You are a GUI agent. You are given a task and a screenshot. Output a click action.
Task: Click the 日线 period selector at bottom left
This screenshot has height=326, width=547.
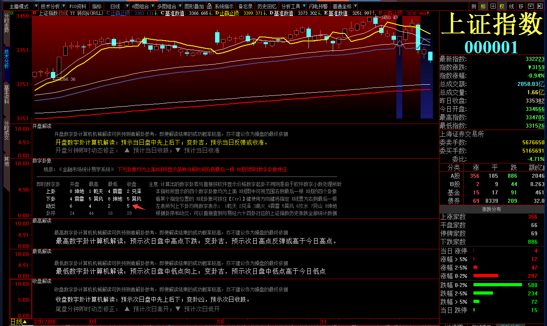tap(19, 322)
